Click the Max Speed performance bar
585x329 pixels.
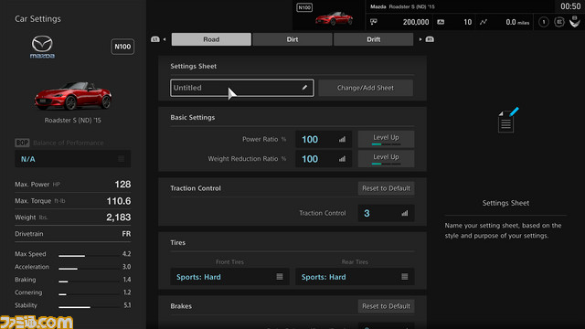click(89, 256)
